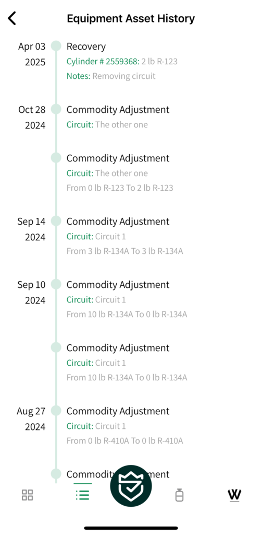Open adjustment From 0 lb R-123 To 2 lb
The width and height of the screenshot is (262, 535).
[120, 173]
